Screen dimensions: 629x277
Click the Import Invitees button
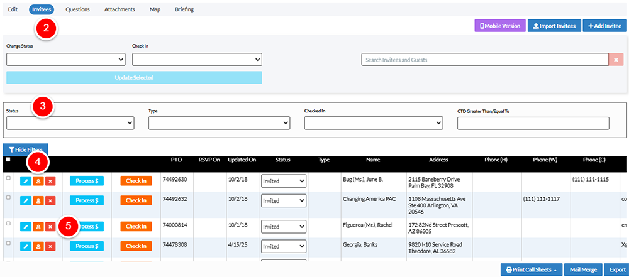554,26
